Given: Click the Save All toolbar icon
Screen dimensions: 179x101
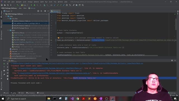Looking at the screenshot, I should pyautogui.click(x=2, y=5).
